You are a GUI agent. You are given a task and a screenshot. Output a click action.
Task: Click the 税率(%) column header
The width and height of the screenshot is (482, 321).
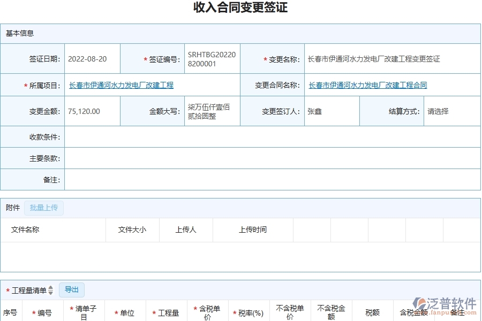250,311
